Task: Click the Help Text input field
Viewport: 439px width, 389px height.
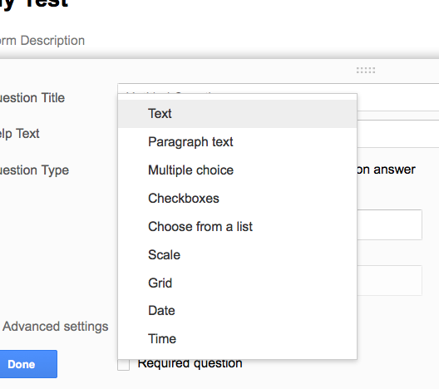Action: [397, 134]
